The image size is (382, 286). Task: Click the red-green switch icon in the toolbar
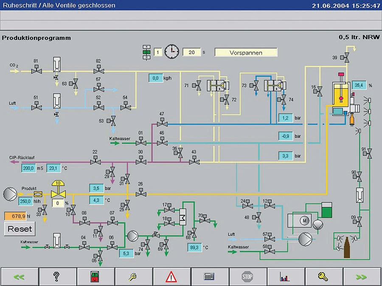point(95,277)
